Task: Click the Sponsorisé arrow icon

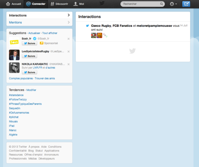Action: point(41,43)
